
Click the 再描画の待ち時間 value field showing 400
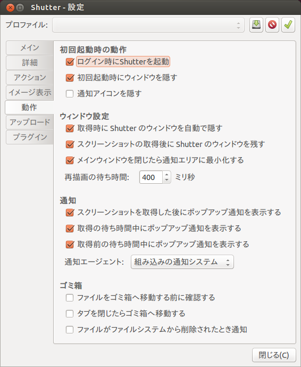[x=151, y=177]
